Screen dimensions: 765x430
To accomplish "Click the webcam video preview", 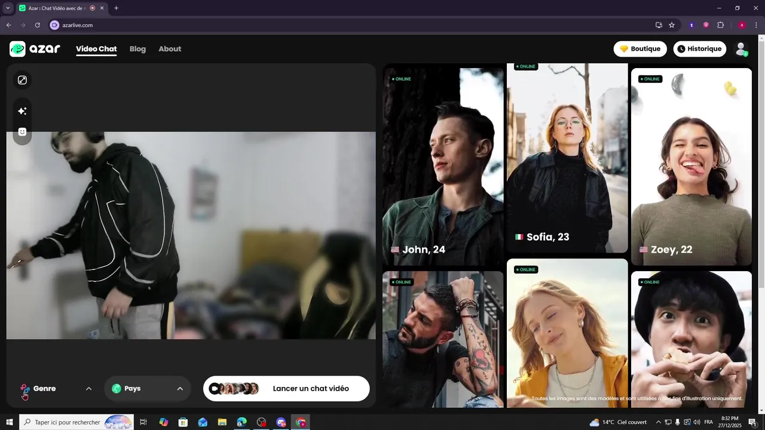I will [x=191, y=235].
